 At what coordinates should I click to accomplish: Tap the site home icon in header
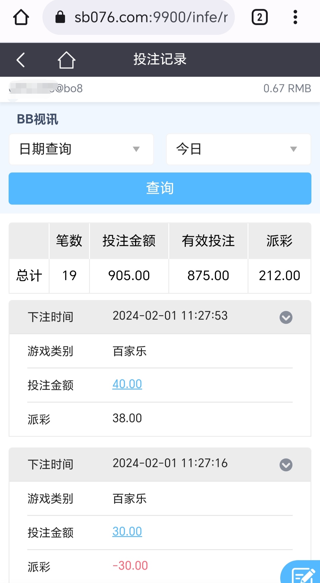66,60
